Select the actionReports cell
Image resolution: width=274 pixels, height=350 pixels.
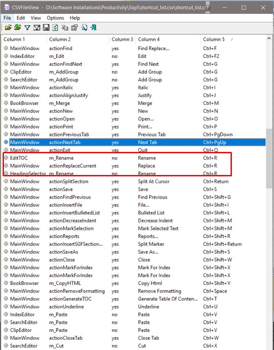(x=64, y=236)
